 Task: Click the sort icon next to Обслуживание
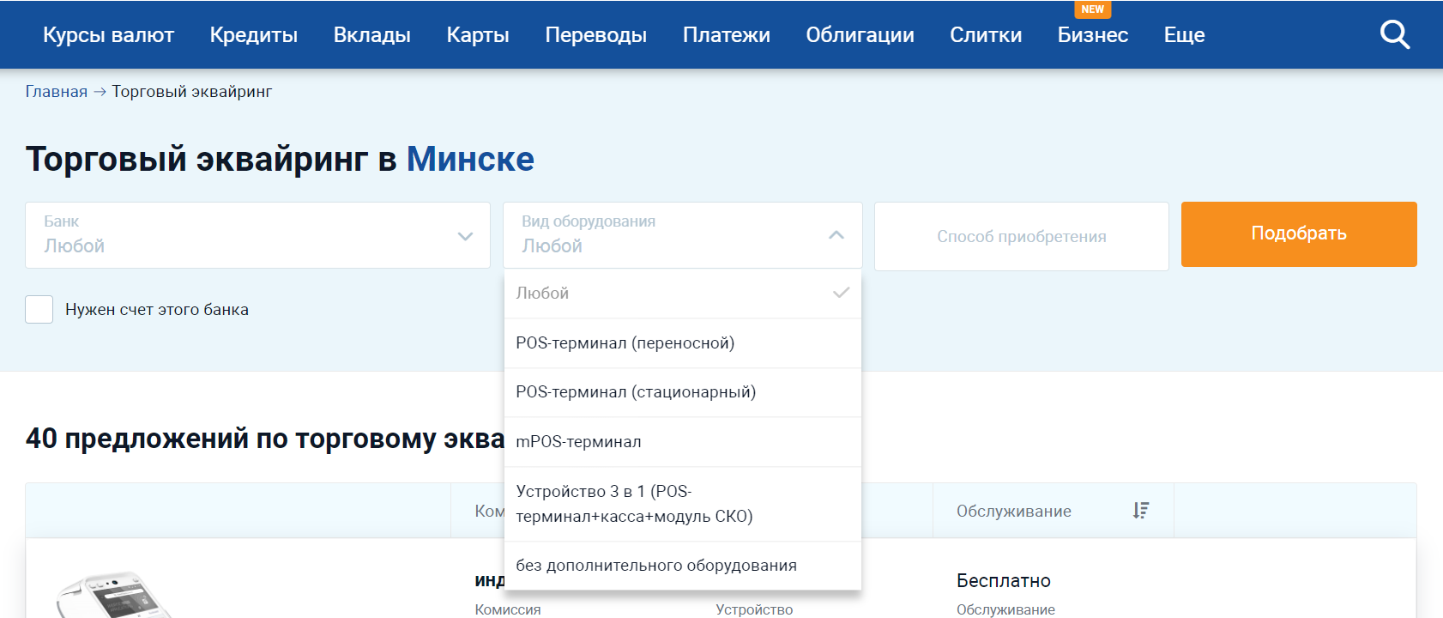[1140, 511]
